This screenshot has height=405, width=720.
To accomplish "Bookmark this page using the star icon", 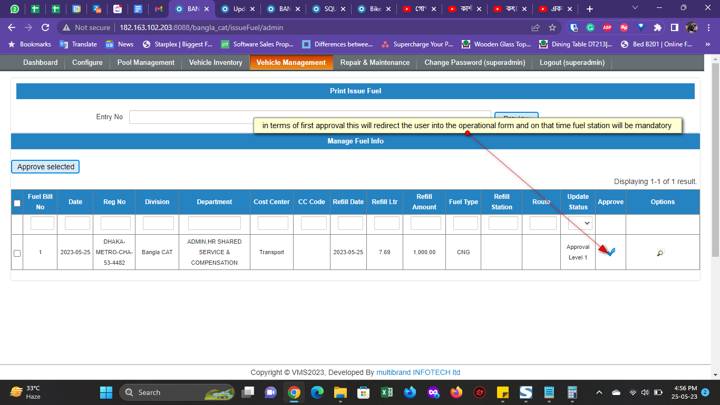I will tap(552, 27).
